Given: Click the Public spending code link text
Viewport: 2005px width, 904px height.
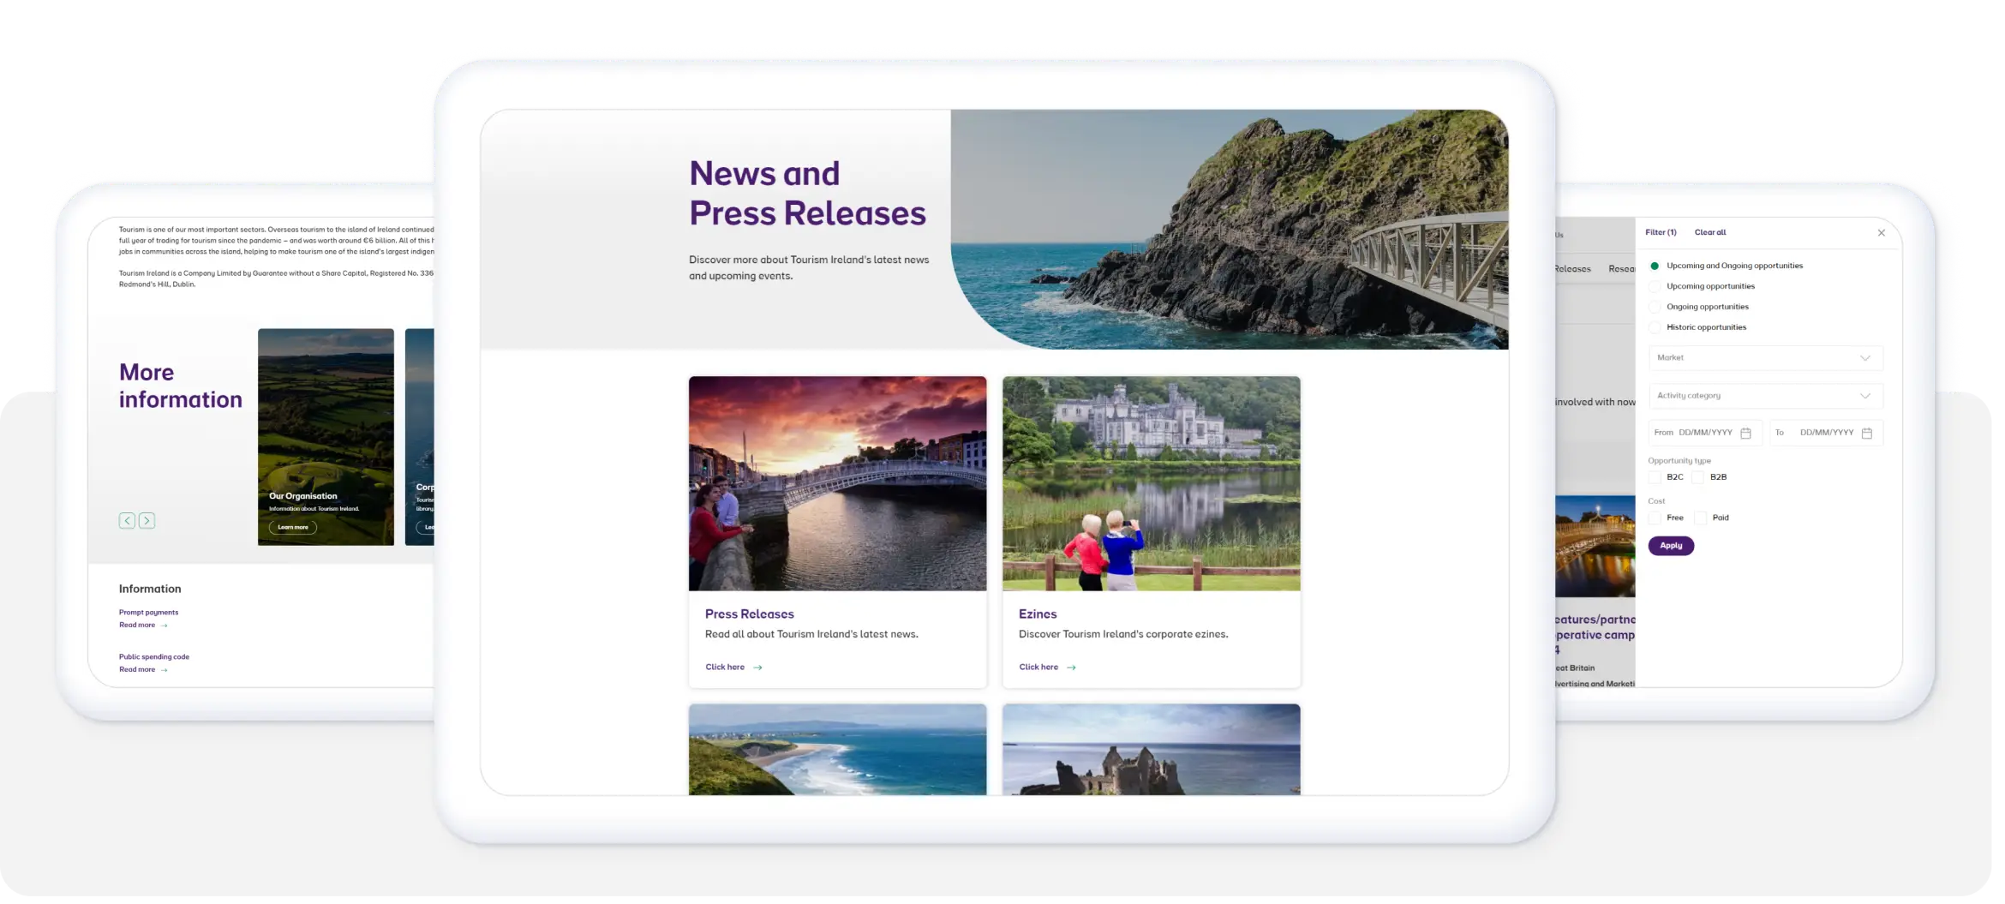Looking at the screenshot, I should click(154, 657).
